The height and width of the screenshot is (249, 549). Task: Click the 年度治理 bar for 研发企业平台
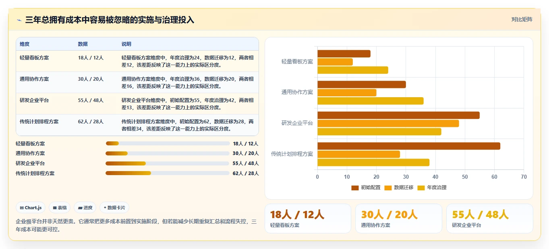coord(379,131)
